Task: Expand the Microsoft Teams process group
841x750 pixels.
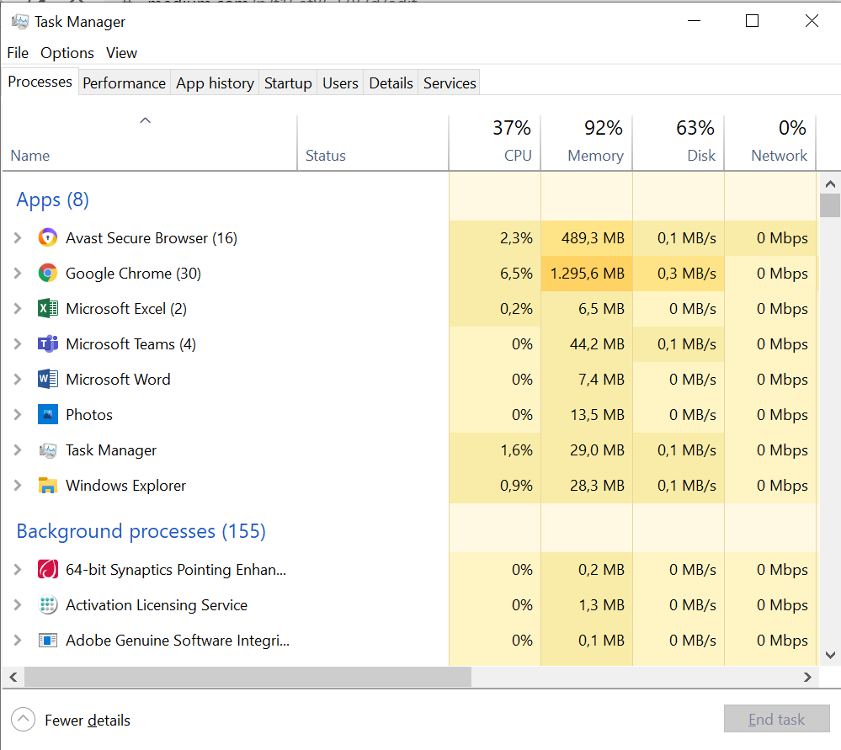Action: [x=18, y=344]
